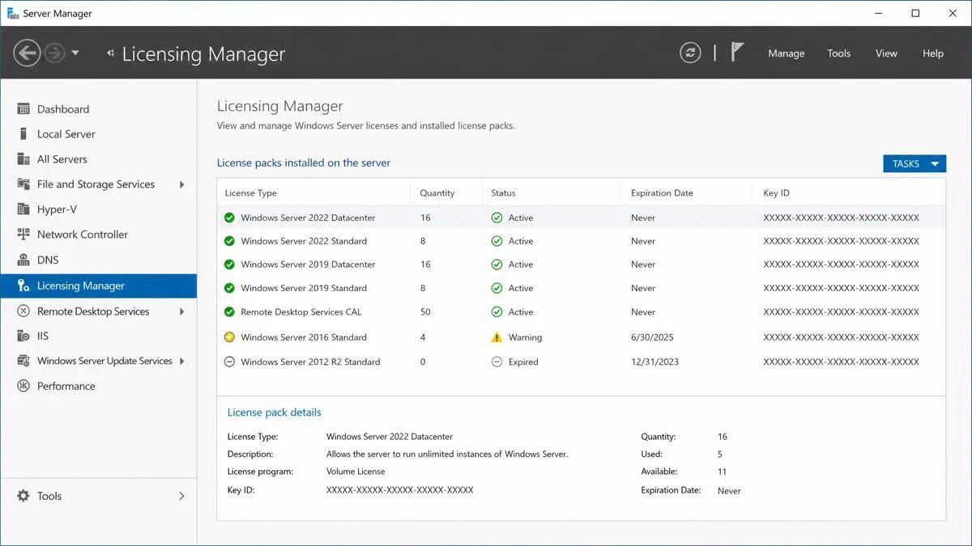Viewport: 972px width, 546px height.
Task: Click the Performance icon in sidebar
Action: tap(23, 386)
